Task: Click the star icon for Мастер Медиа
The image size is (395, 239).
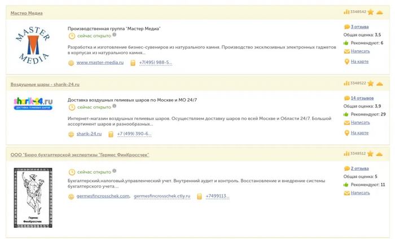Action: pos(371,12)
